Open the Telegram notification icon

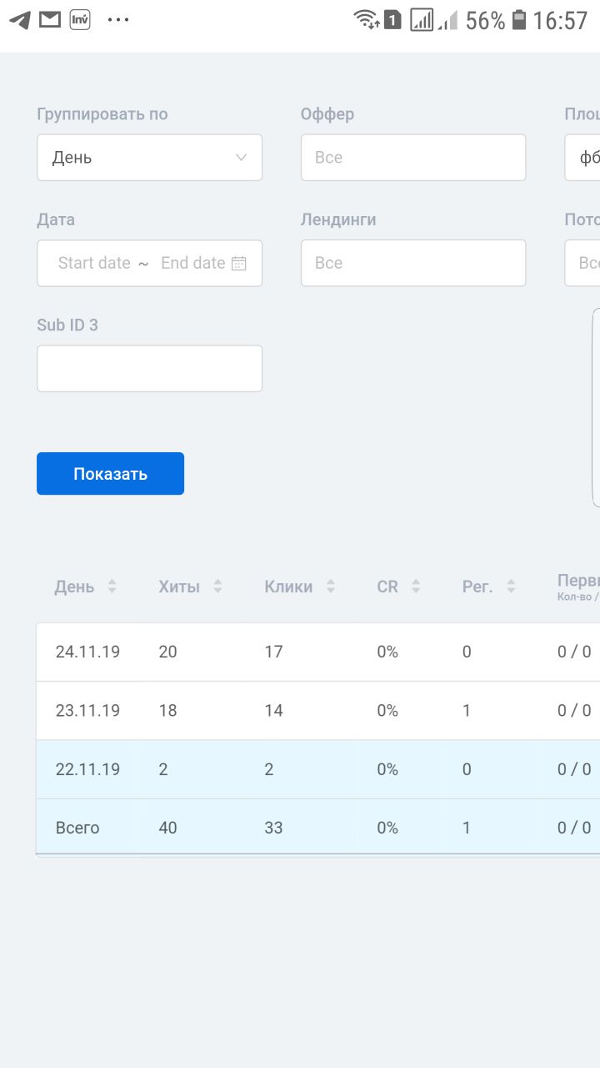[x=20, y=20]
